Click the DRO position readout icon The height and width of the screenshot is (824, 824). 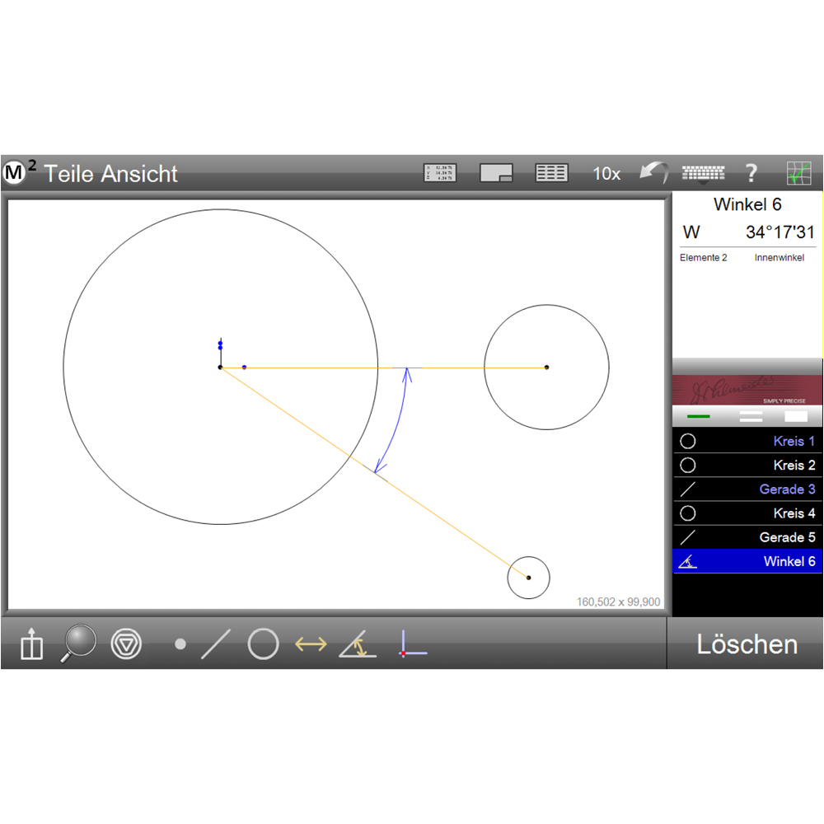(439, 171)
